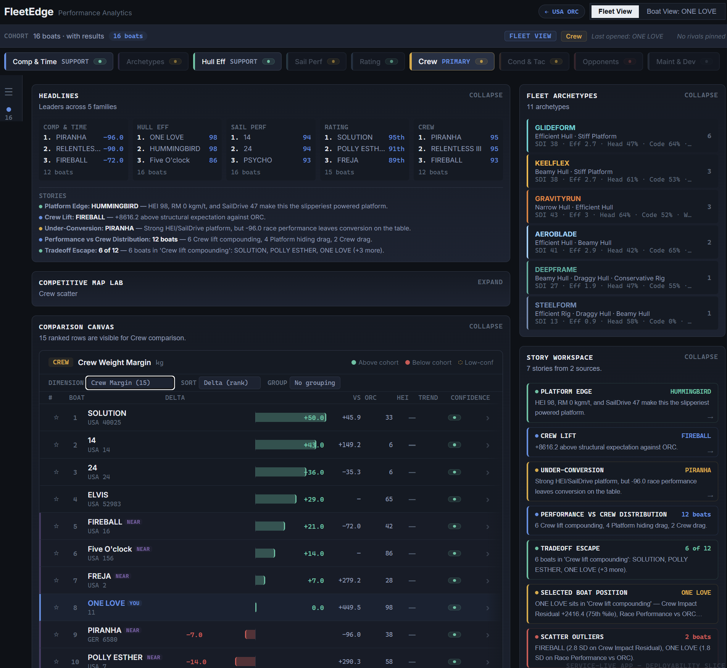Star the ONE LOVE row
The image size is (727, 668).
click(x=56, y=607)
